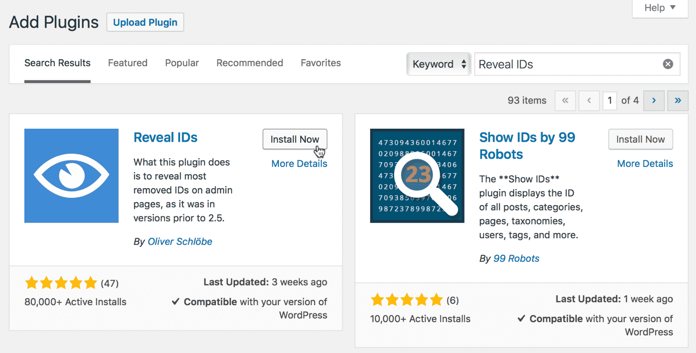
Task: Click the '93 items' count text
Action: [527, 100]
